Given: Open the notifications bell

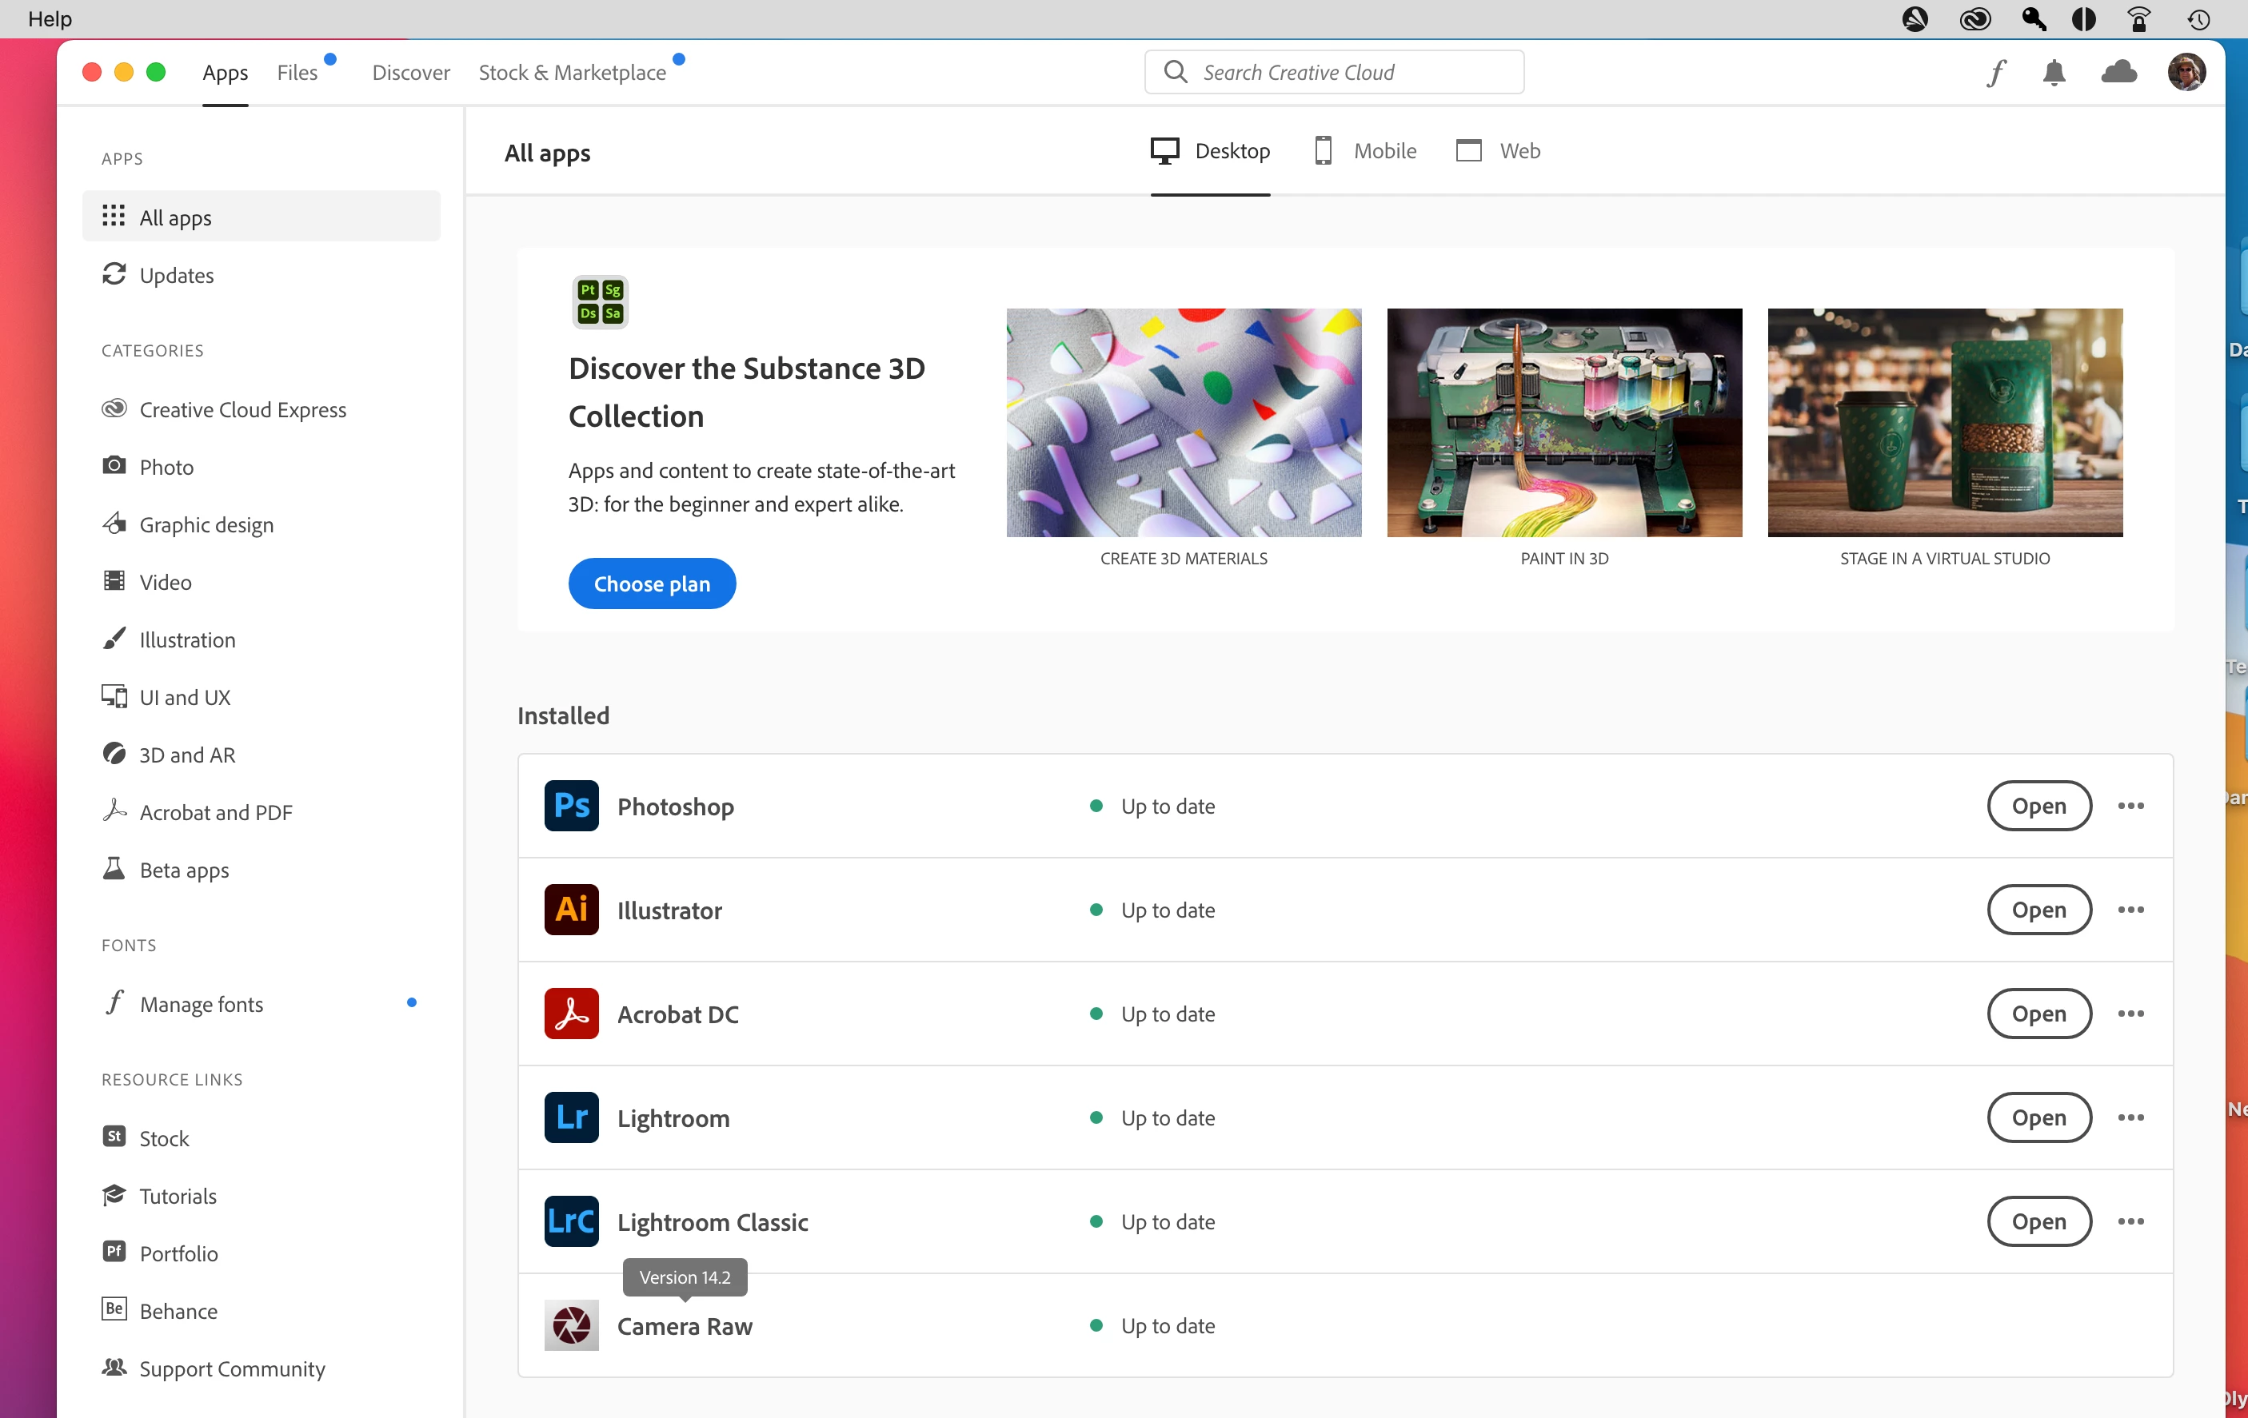Looking at the screenshot, I should point(2054,73).
